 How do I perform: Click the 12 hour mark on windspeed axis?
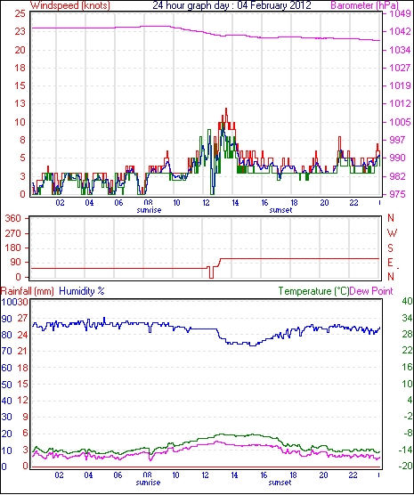(x=206, y=203)
